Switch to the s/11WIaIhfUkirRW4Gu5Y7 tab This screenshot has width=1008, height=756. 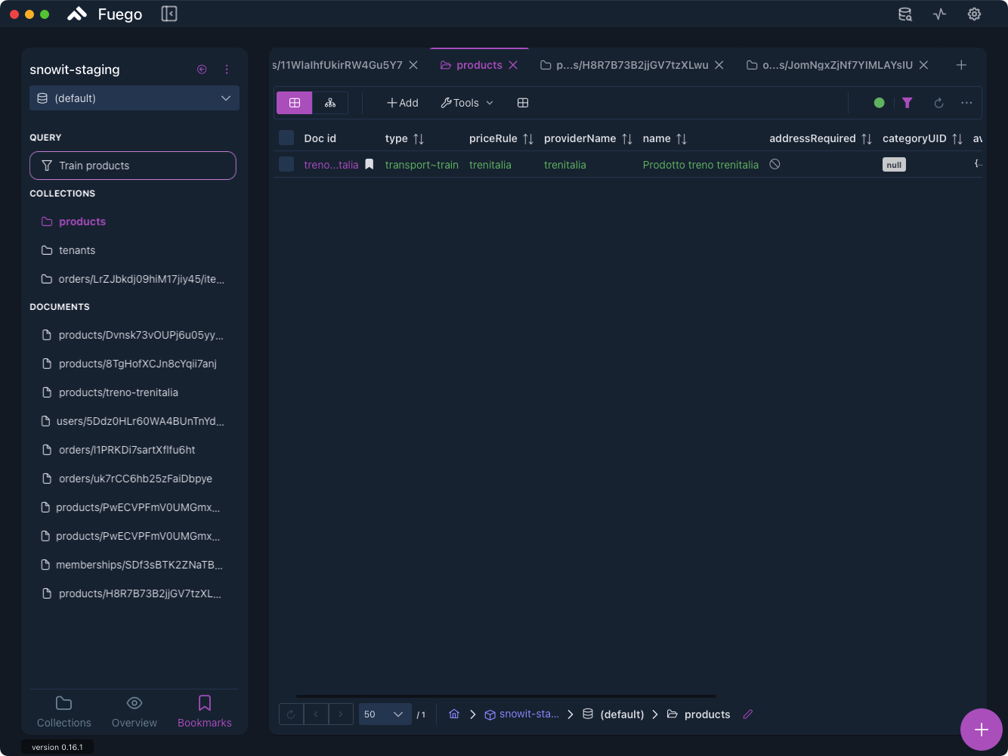[337, 65]
